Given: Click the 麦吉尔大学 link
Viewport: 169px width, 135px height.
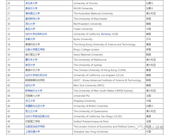Looking at the screenshot, I should point(31,8).
